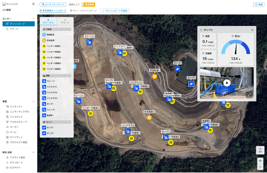Click the 安全監督1 orange marker on map
This screenshot has height=173, width=267.
(x=154, y=76)
